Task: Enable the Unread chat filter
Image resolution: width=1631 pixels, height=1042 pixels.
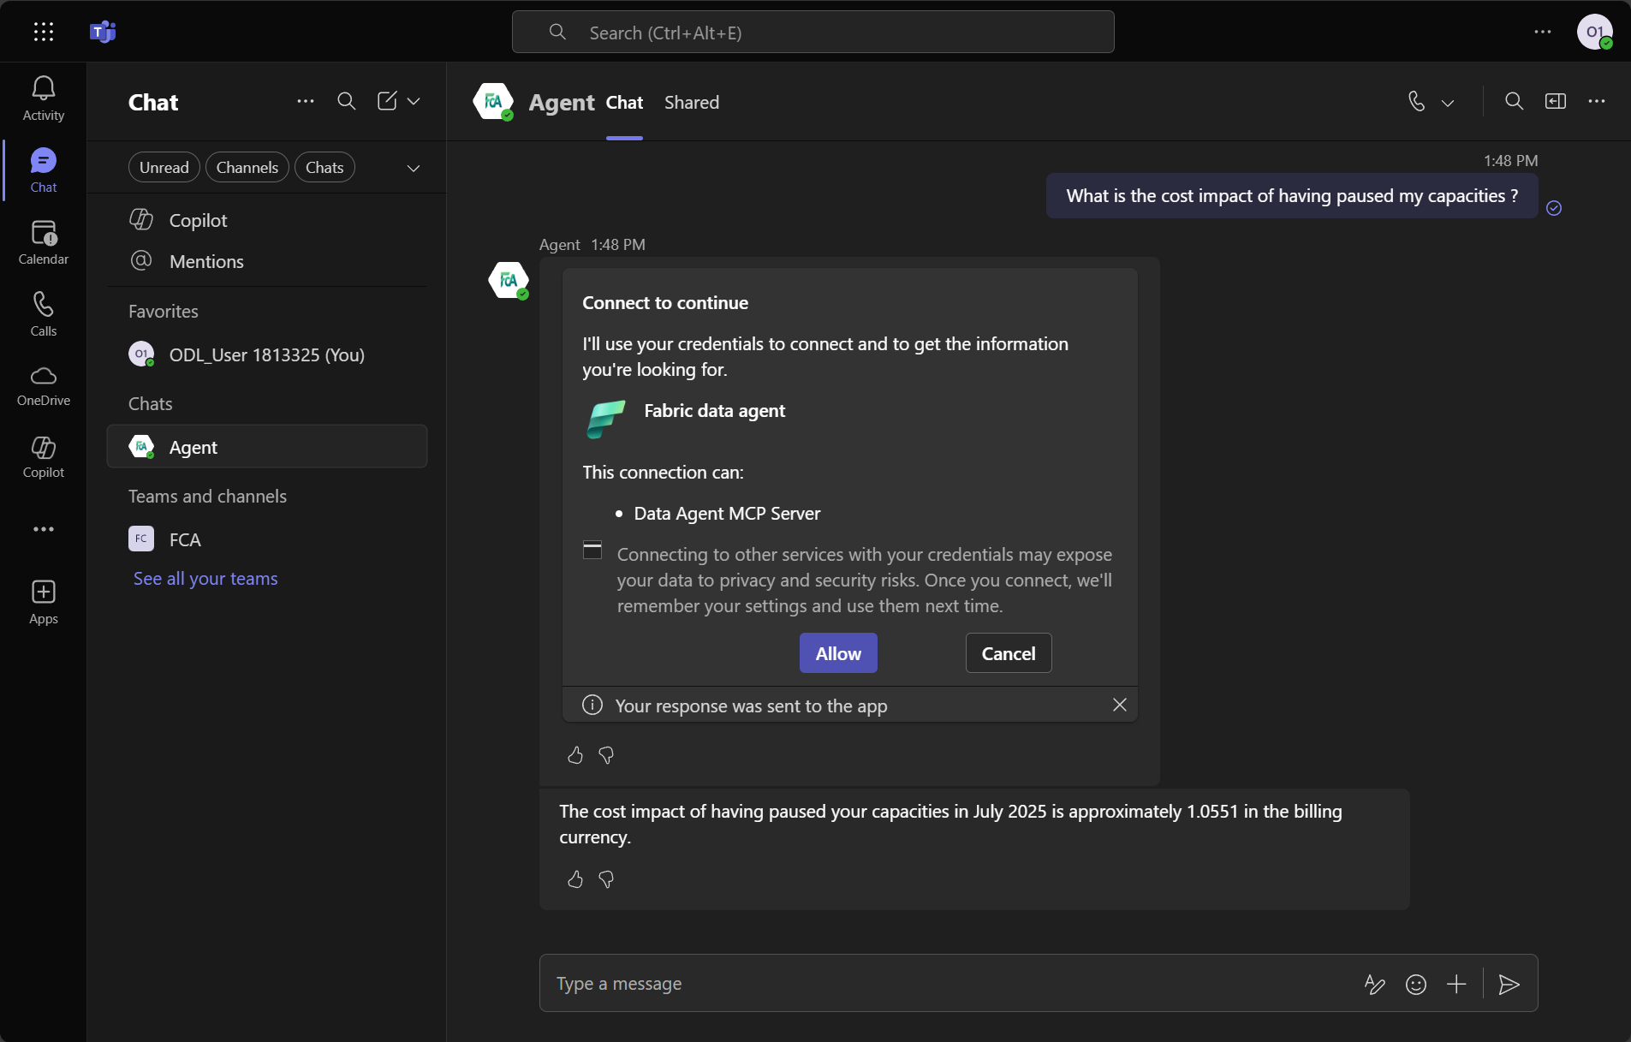Action: (x=164, y=167)
